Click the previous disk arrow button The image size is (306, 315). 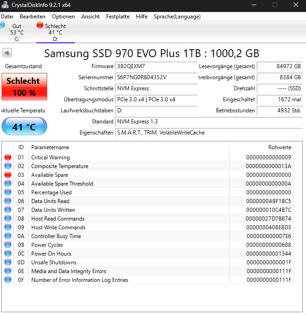[x=7, y=53]
